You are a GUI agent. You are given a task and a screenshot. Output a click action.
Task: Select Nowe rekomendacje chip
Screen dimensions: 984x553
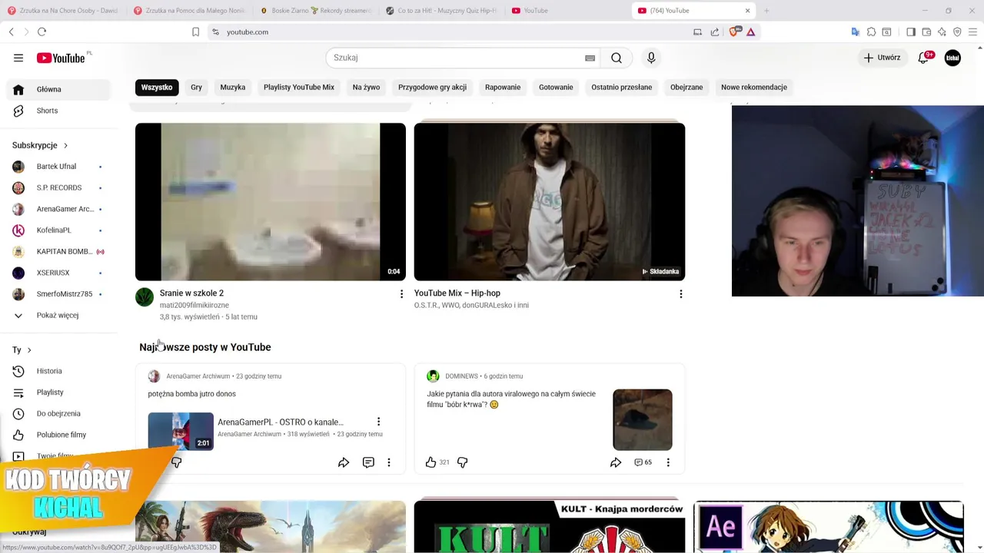[754, 87]
